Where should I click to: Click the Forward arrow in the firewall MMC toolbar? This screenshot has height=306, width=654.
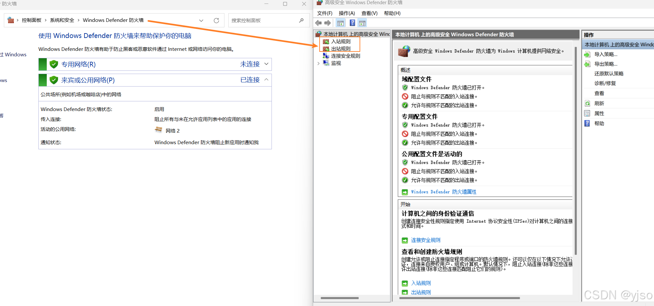[328, 23]
